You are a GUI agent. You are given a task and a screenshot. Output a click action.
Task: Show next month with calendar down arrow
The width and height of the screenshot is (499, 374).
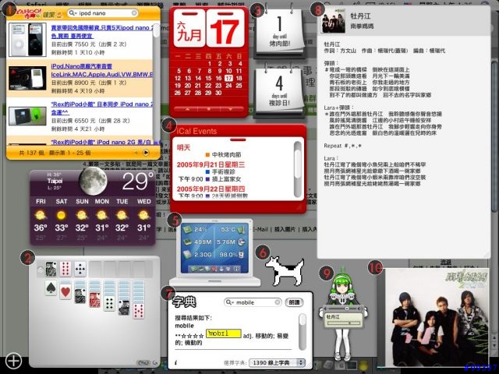230,109
